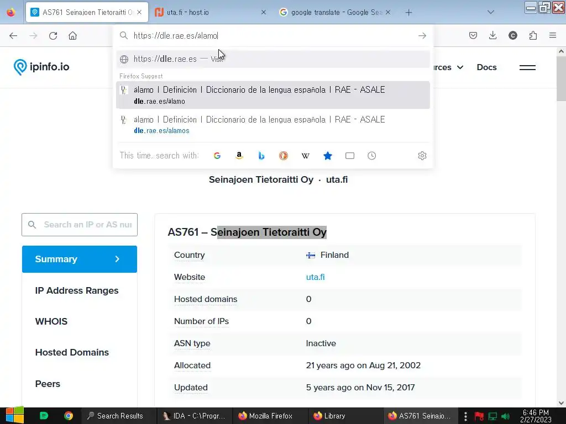Viewport: 566px width, 424px height.
Task: Choose the dle.rae.es/alamo suggestion
Action: [273, 95]
